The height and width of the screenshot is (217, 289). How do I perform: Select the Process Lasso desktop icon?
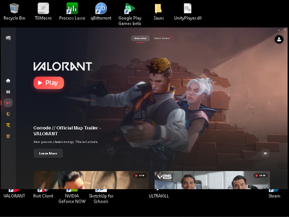pos(72,12)
